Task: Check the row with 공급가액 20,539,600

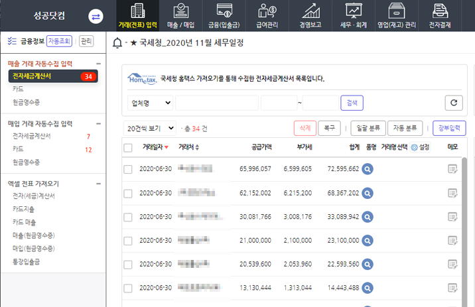Action: pyautogui.click(x=128, y=265)
